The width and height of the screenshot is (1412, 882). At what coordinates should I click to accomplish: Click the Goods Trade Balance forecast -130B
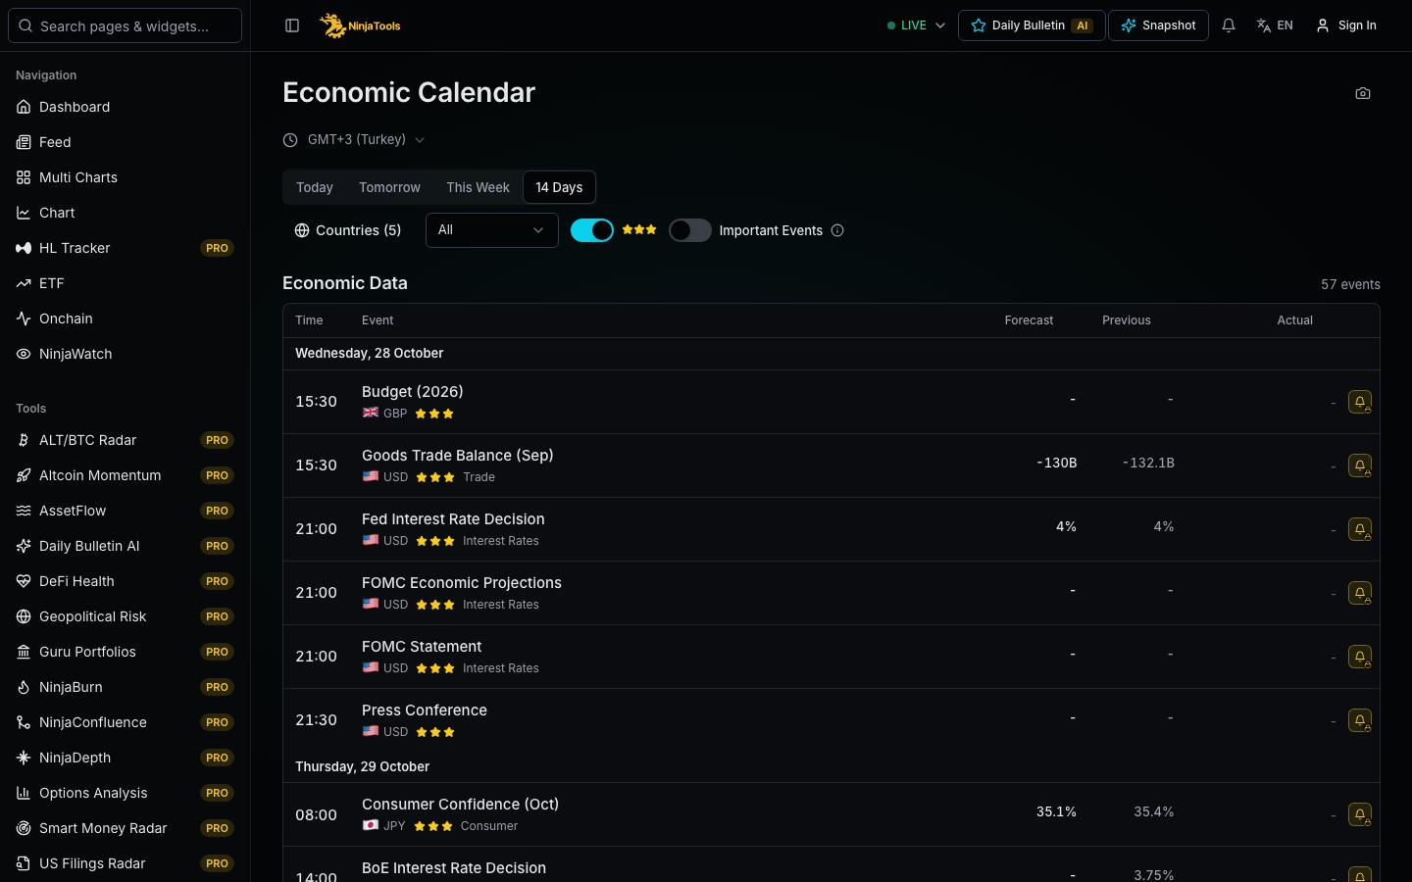[1056, 463]
